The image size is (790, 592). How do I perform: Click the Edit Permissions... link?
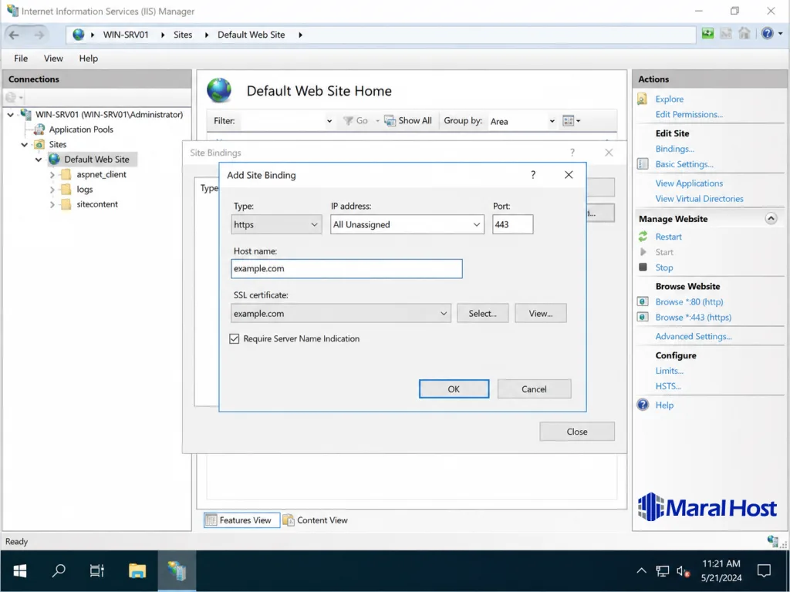689,114
